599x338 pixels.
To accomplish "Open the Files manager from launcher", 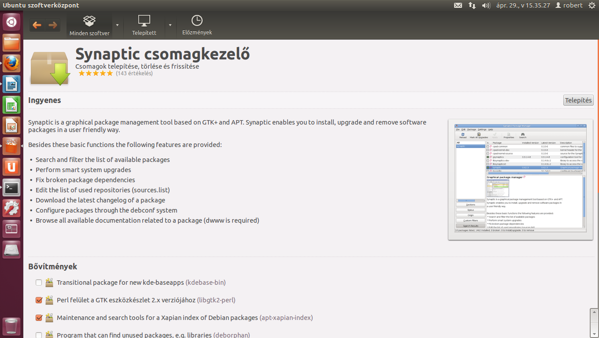I will click(x=11, y=43).
